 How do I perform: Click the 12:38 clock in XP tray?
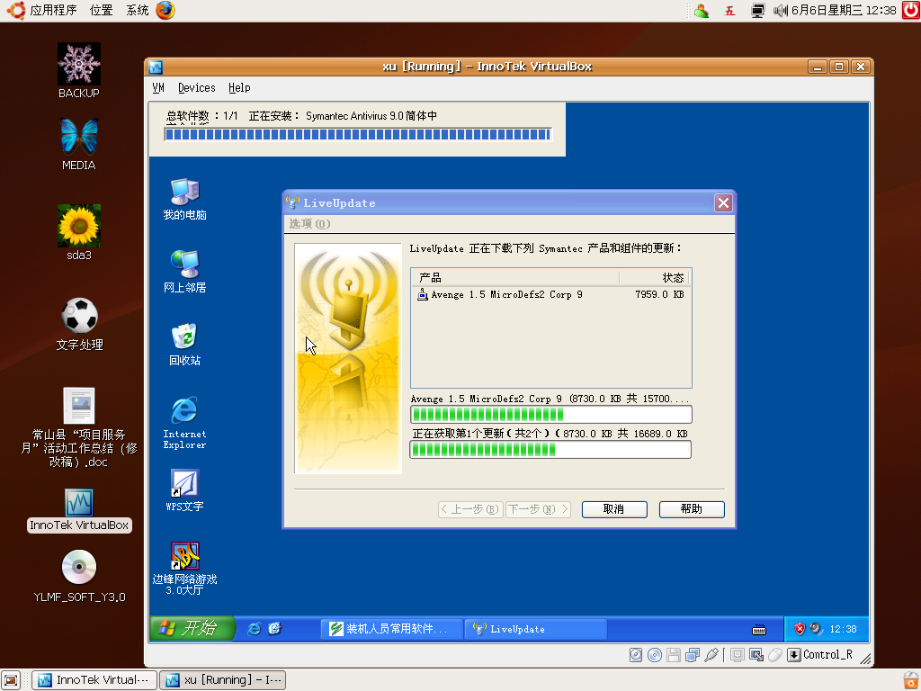click(843, 629)
